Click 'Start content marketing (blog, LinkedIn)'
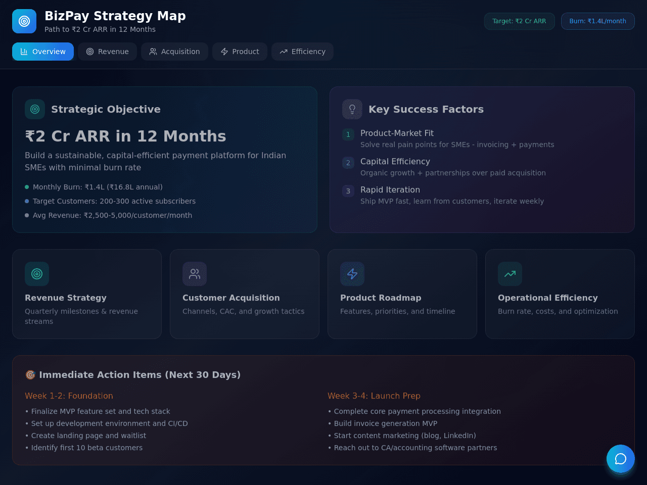Viewport: 647px width, 485px height. pos(405,435)
